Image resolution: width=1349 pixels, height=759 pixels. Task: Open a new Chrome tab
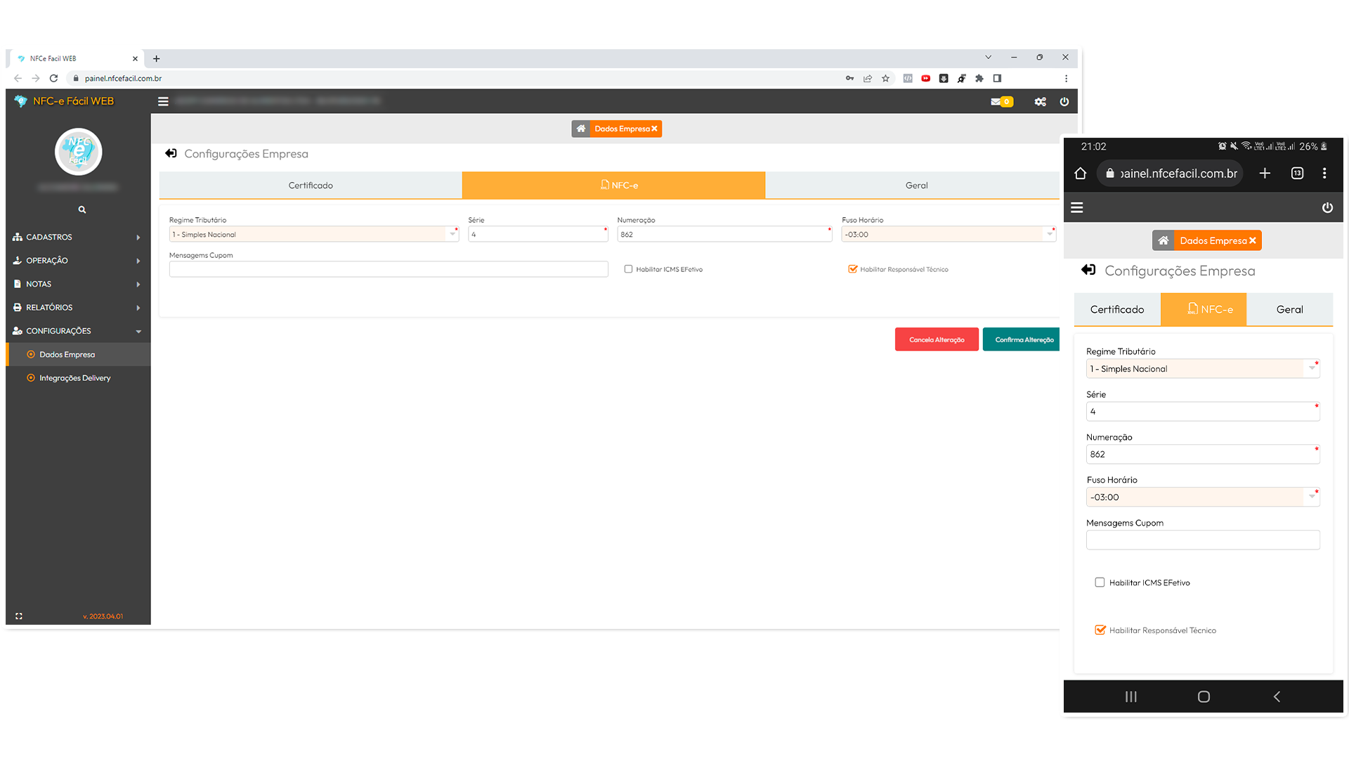pos(157,58)
